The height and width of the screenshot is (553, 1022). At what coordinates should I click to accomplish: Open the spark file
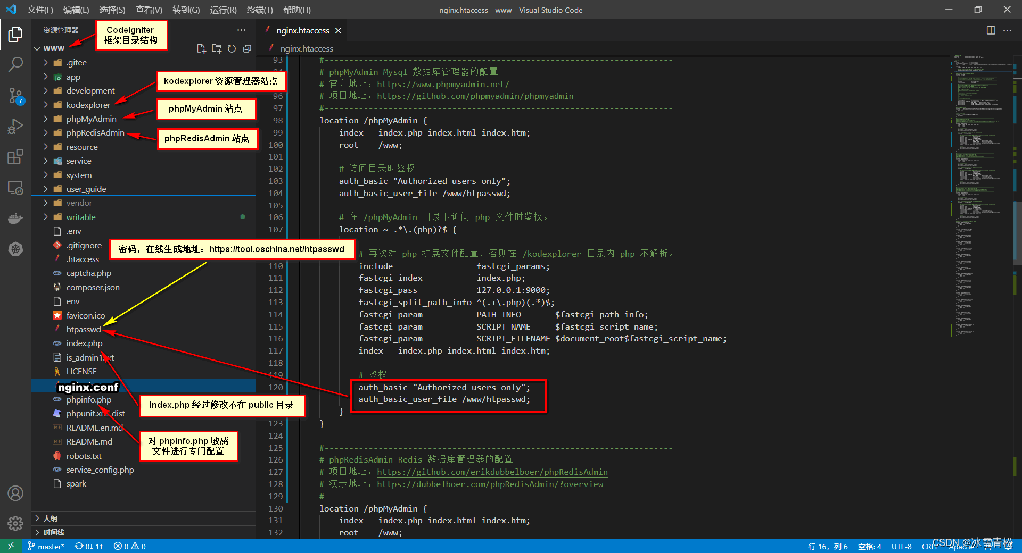76,483
